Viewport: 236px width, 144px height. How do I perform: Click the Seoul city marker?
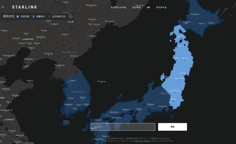point(69,82)
